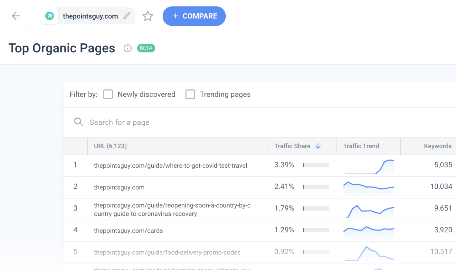Screen dimensions: 456x270
Task: Click the BETA badge
Action: tap(146, 48)
